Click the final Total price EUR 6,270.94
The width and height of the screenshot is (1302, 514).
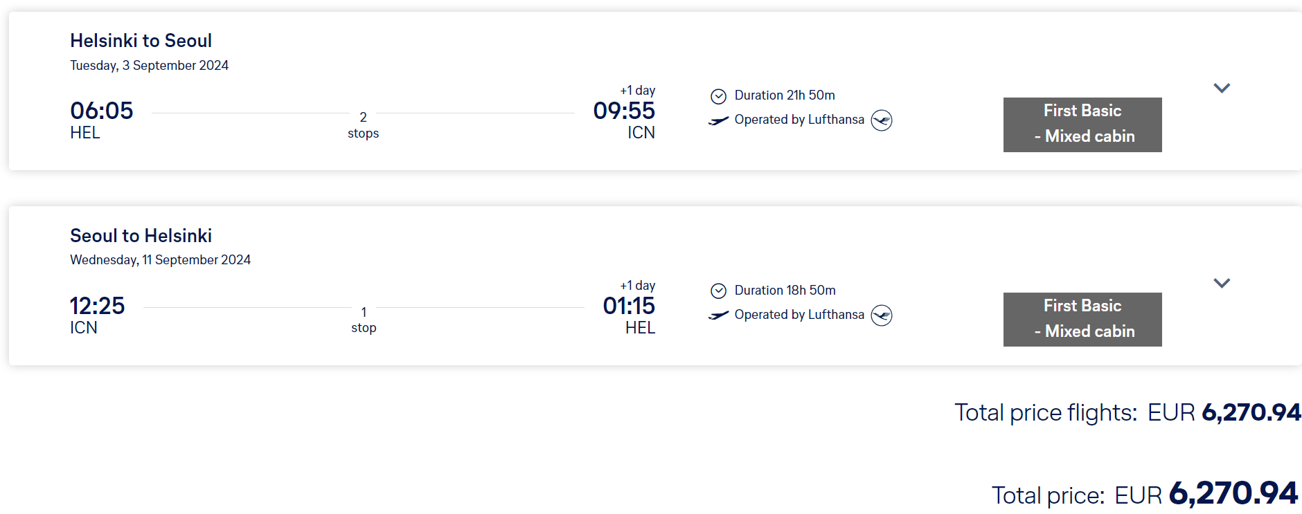click(1206, 494)
